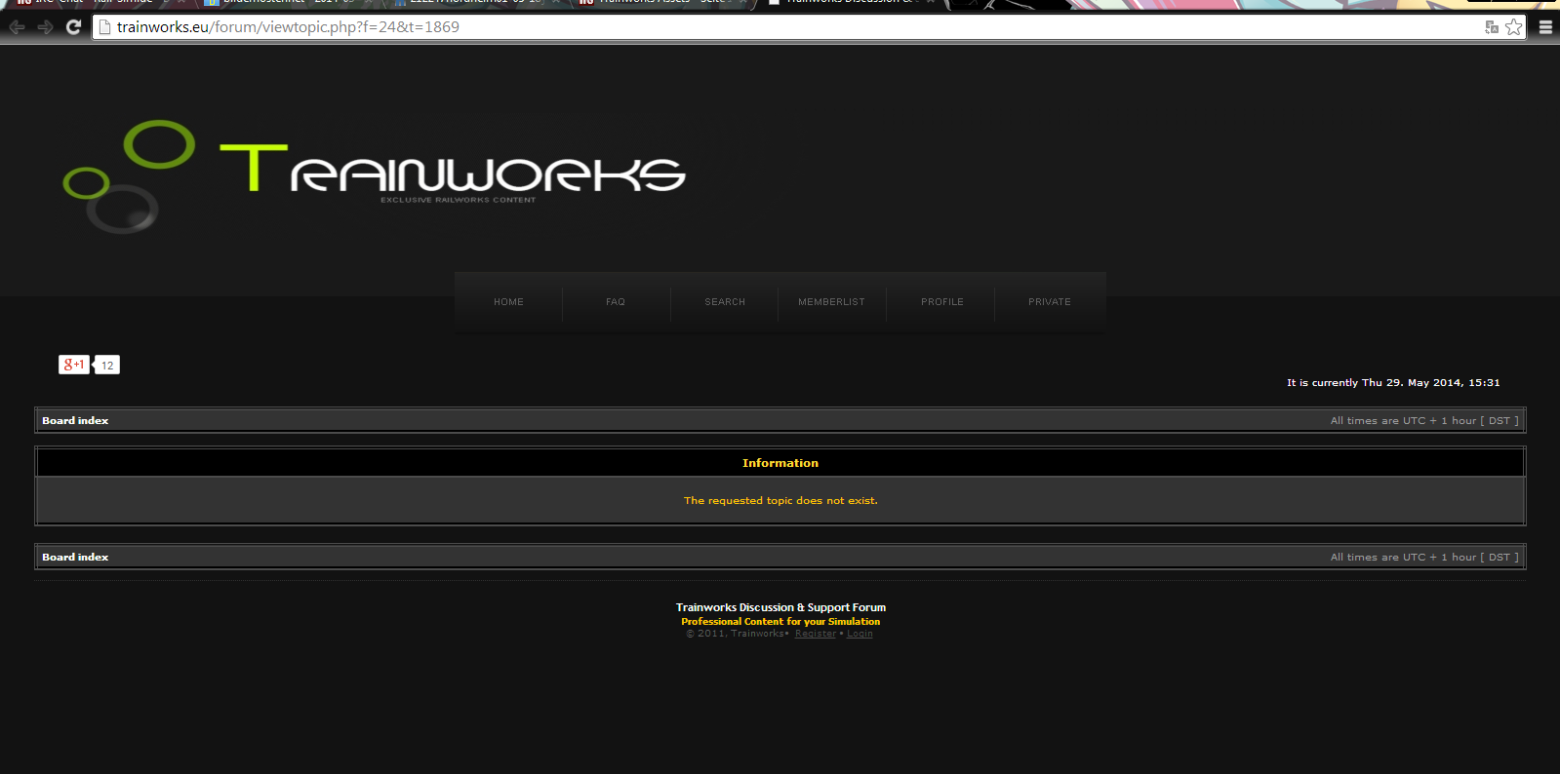Click the 'It is currently Thu 29. May 2014' text
The width and height of the screenshot is (1560, 774).
coord(1393,383)
